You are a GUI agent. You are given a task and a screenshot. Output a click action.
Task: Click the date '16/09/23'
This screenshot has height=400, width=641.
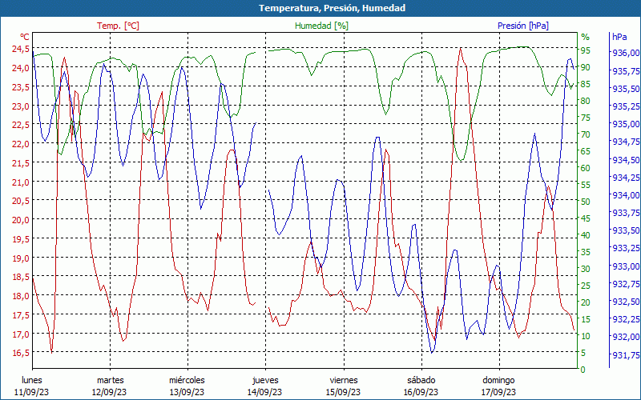[x=421, y=392]
